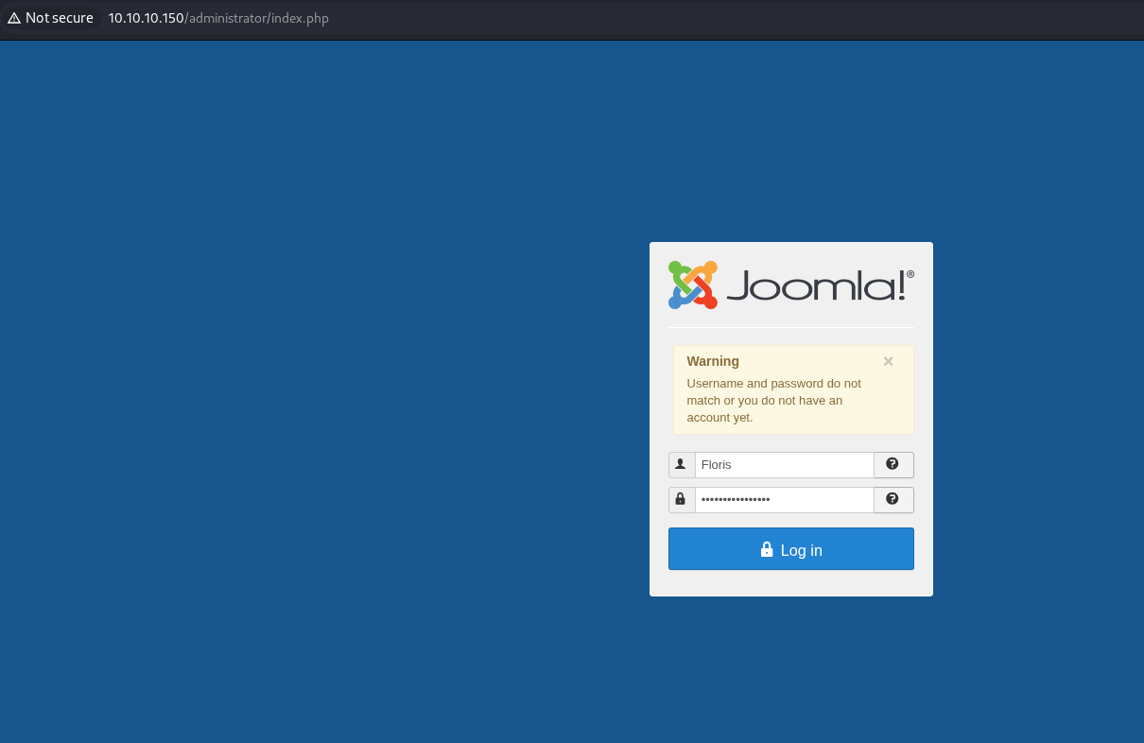The height and width of the screenshot is (743, 1144).
Task: Focus the username field containing Floris
Action: (x=784, y=465)
